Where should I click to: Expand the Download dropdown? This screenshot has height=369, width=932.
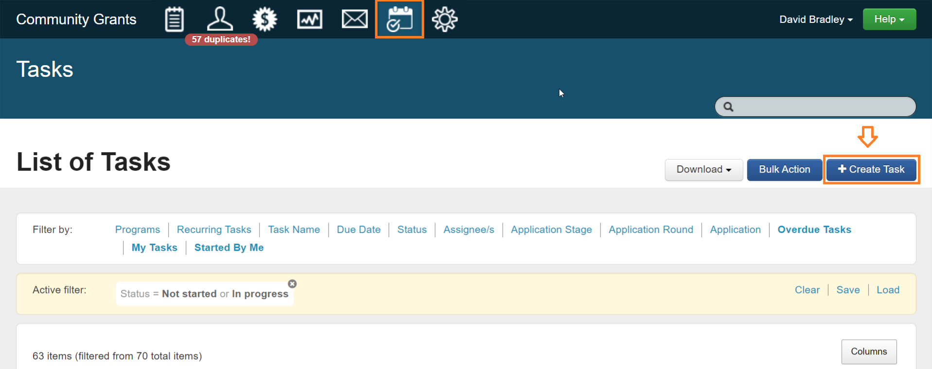(x=703, y=170)
